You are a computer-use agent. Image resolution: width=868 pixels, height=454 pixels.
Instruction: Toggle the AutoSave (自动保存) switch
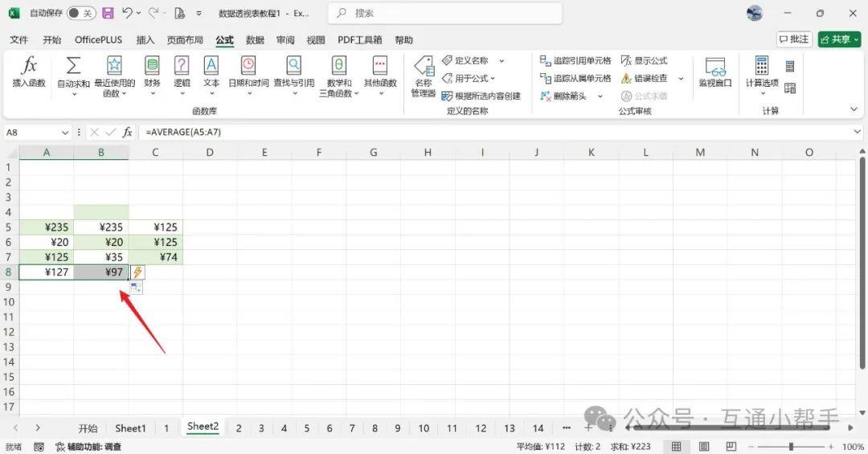pos(80,14)
